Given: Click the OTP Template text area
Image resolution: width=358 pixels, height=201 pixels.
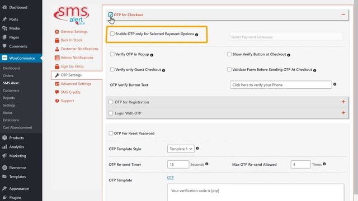Looking at the screenshot, I should (x=256, y=193).
